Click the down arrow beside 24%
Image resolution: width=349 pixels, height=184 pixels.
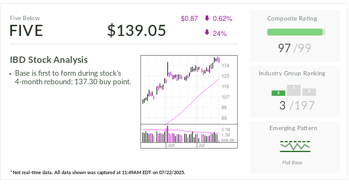pos(207,33)
